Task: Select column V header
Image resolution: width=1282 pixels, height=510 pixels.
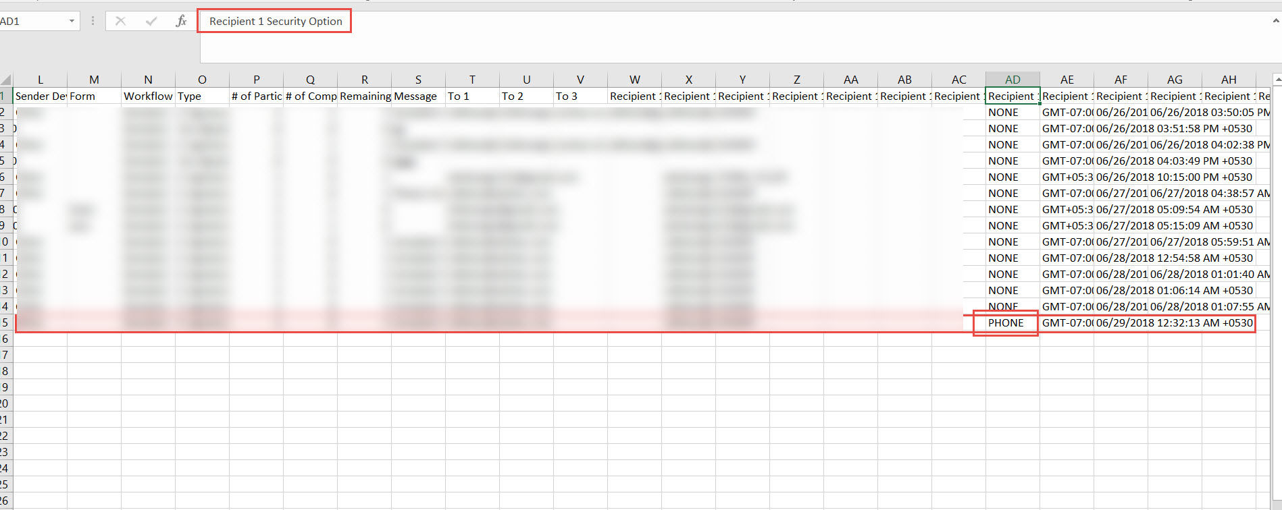Action: pyautogui.click(x=580, y=80)
